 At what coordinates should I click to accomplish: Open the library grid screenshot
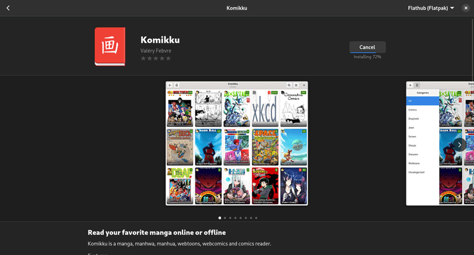[x=236, y=143]
